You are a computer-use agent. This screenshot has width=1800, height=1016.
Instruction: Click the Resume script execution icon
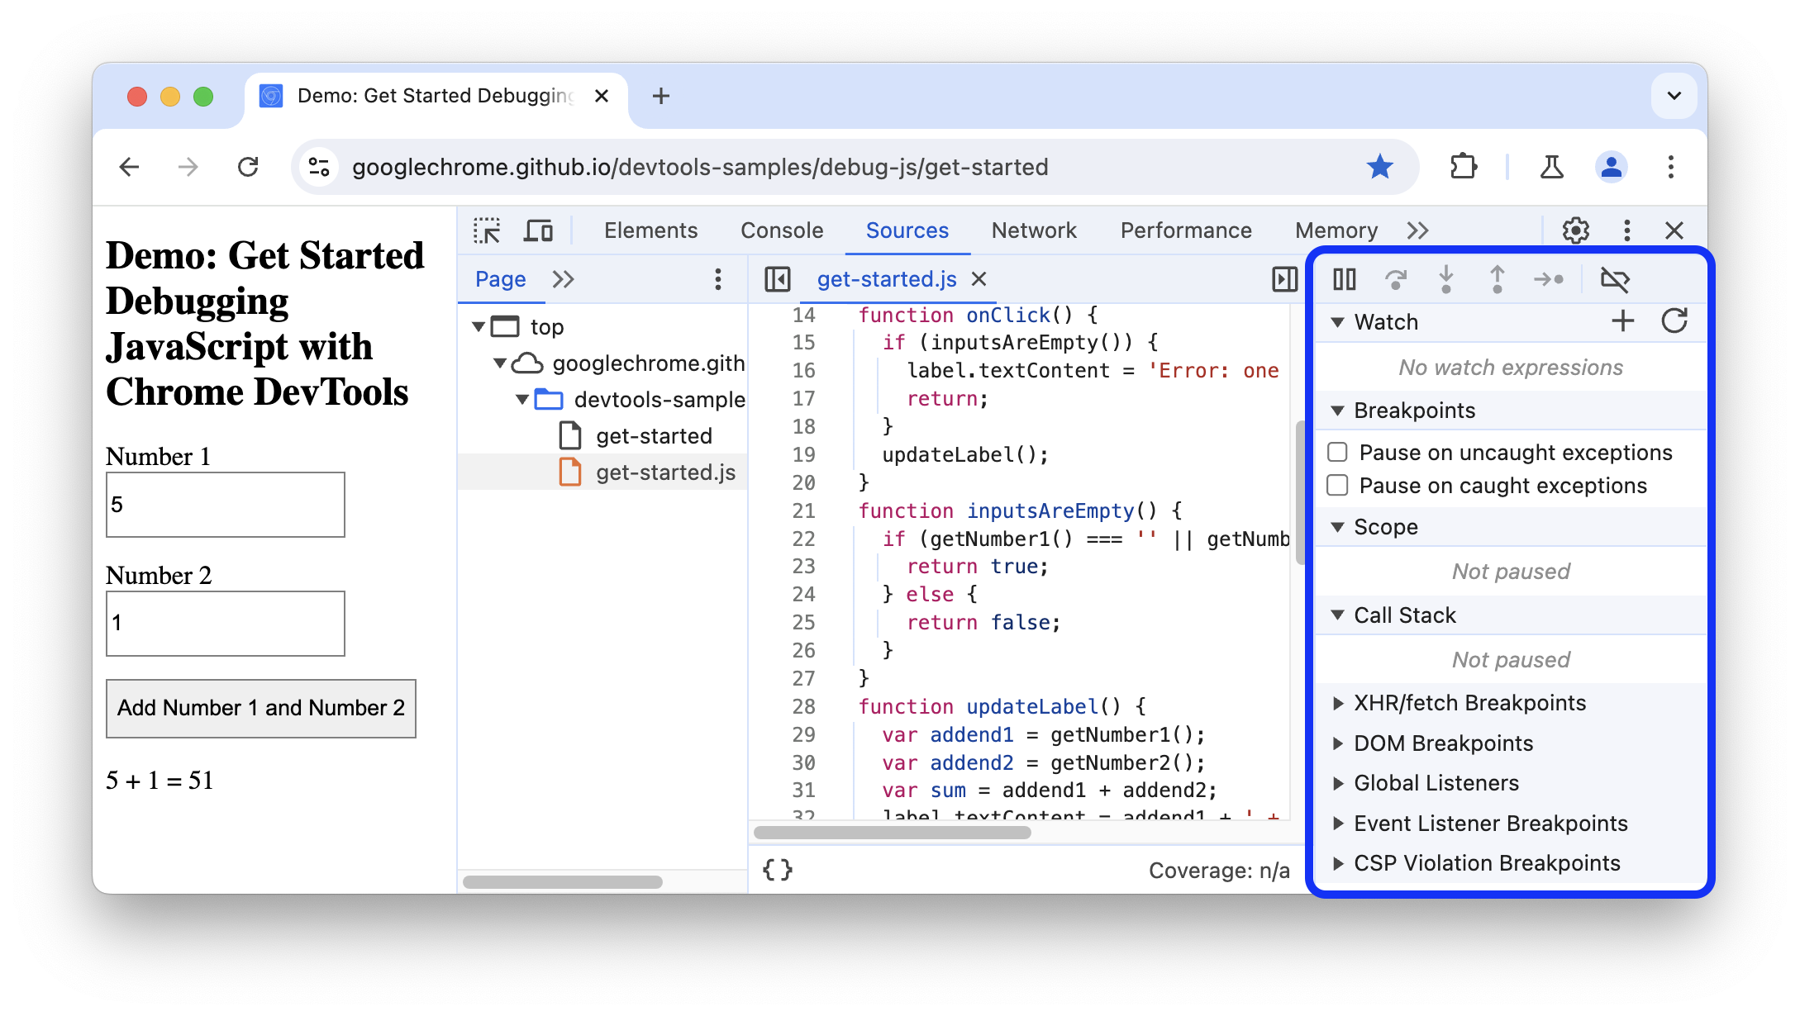tap(1344, 278)
